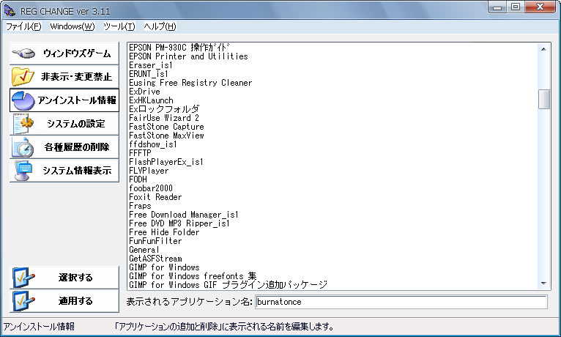The image size is (561, 337).
Task: Click the application name input field
Action: [401, 302]
